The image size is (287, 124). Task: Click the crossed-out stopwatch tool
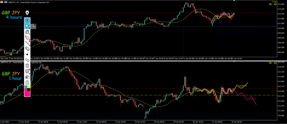[x=27, y=32]
